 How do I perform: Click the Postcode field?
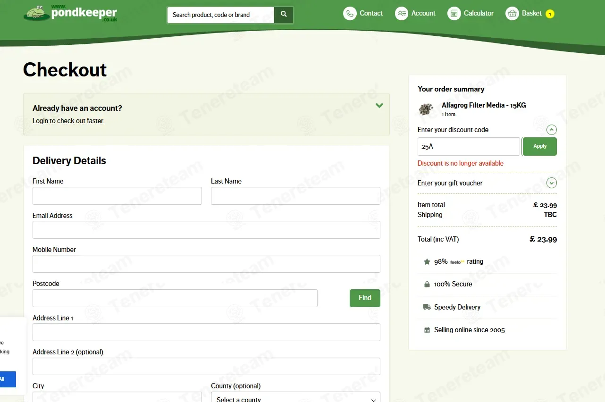pos(175,298)
